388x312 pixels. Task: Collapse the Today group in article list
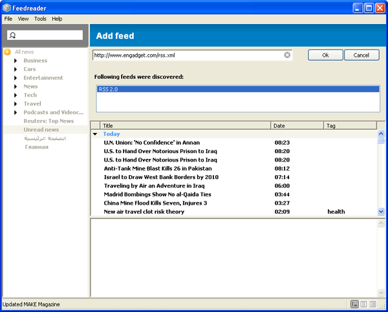point(95,134)
